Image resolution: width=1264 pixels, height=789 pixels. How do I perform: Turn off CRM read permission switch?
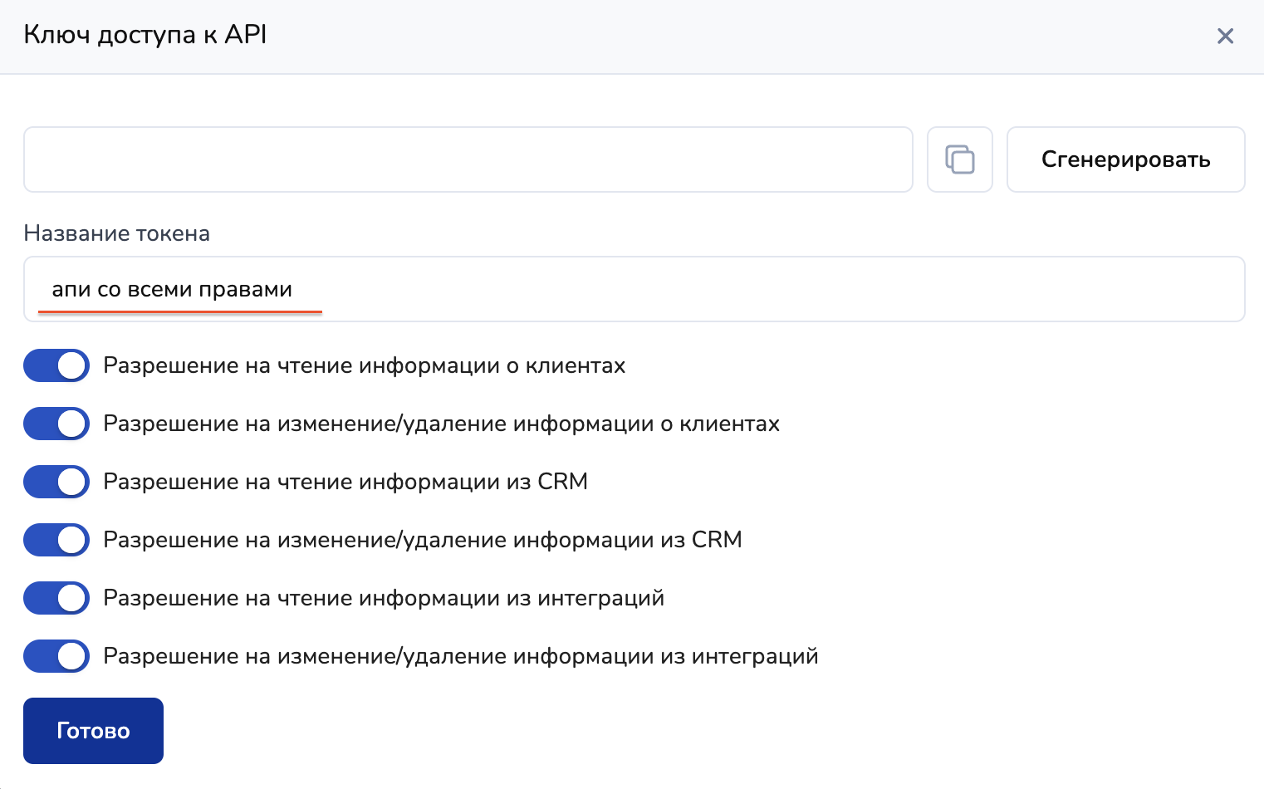coord(56,482)
